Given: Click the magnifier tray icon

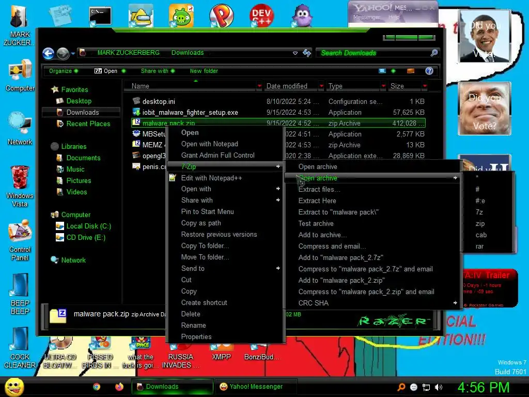Looking at the screenshot, I should (401, 387).
